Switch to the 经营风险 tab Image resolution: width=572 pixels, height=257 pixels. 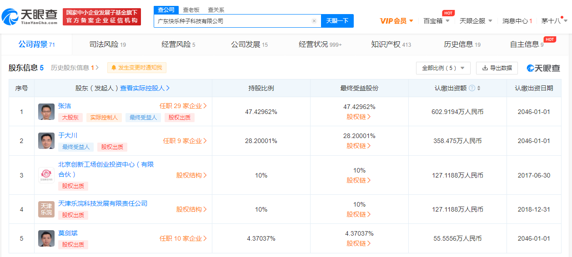click(178, 44)
